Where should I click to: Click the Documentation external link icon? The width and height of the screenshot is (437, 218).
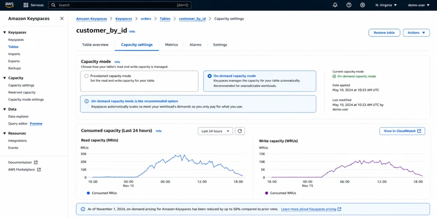pyautogui.click(x=36, y=162)
